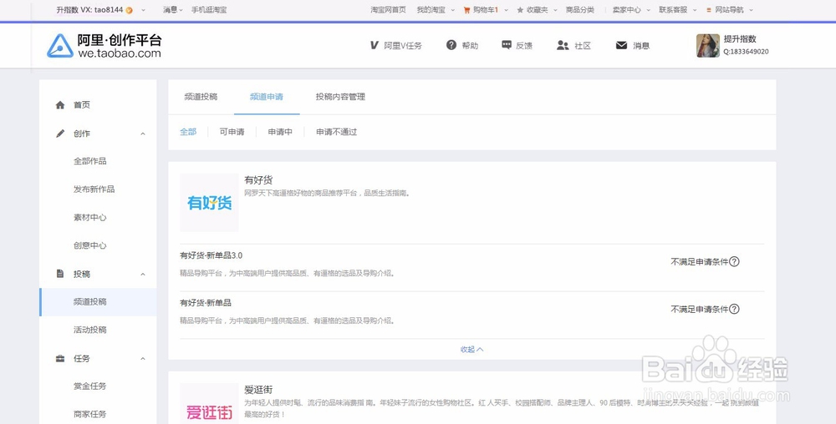Open 素材中心 in sidebar
This screenshot has width=836, height=424.
[90, 218]
